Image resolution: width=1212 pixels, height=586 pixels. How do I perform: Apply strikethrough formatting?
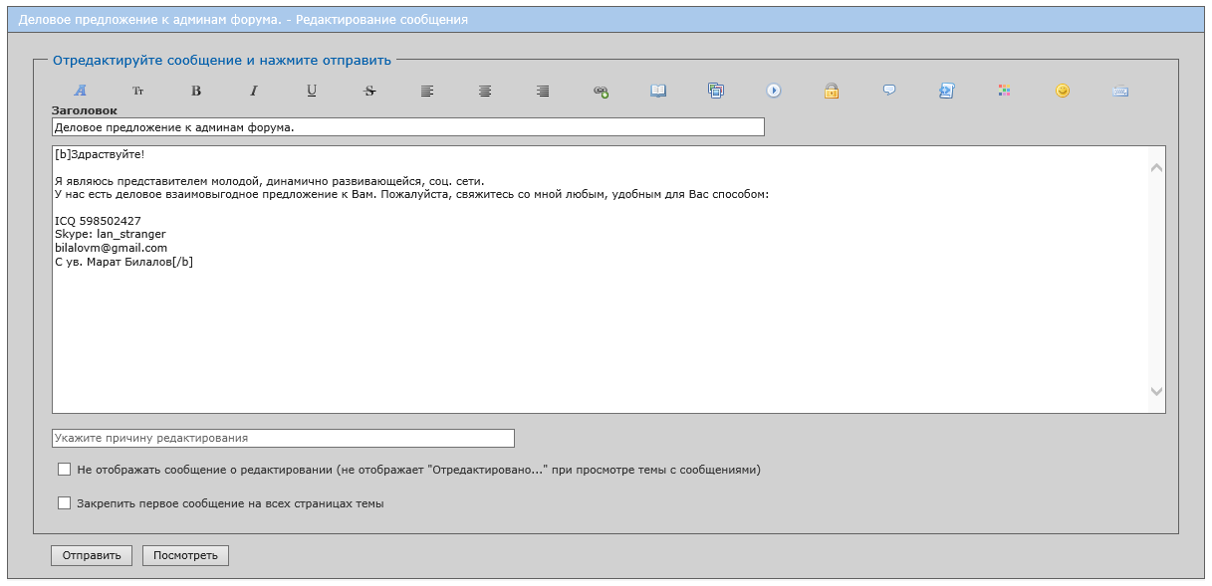tap(369, 91)
